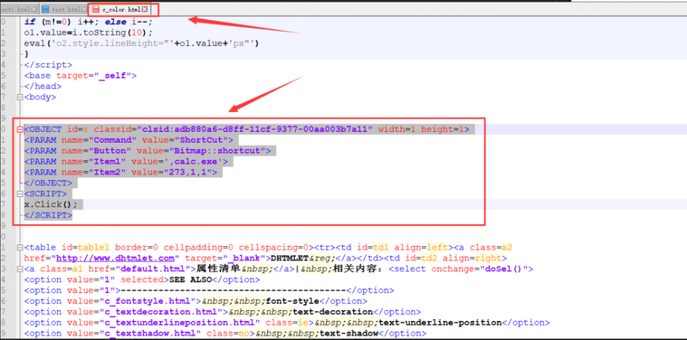Close the test.html tab
This screenshot has height=340, width=687.
84,9
